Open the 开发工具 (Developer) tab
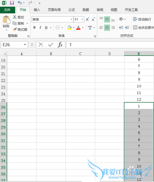Viewport: 154px width, 182px height. tap(131, 10)
